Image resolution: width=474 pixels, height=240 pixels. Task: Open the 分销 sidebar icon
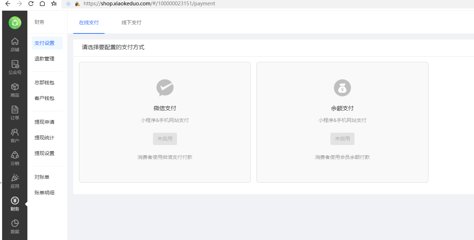pyautogui.click(x=15, y=155)
